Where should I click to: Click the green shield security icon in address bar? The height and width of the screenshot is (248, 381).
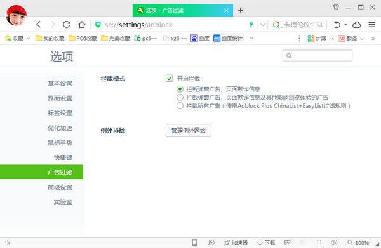coord(98,25)
